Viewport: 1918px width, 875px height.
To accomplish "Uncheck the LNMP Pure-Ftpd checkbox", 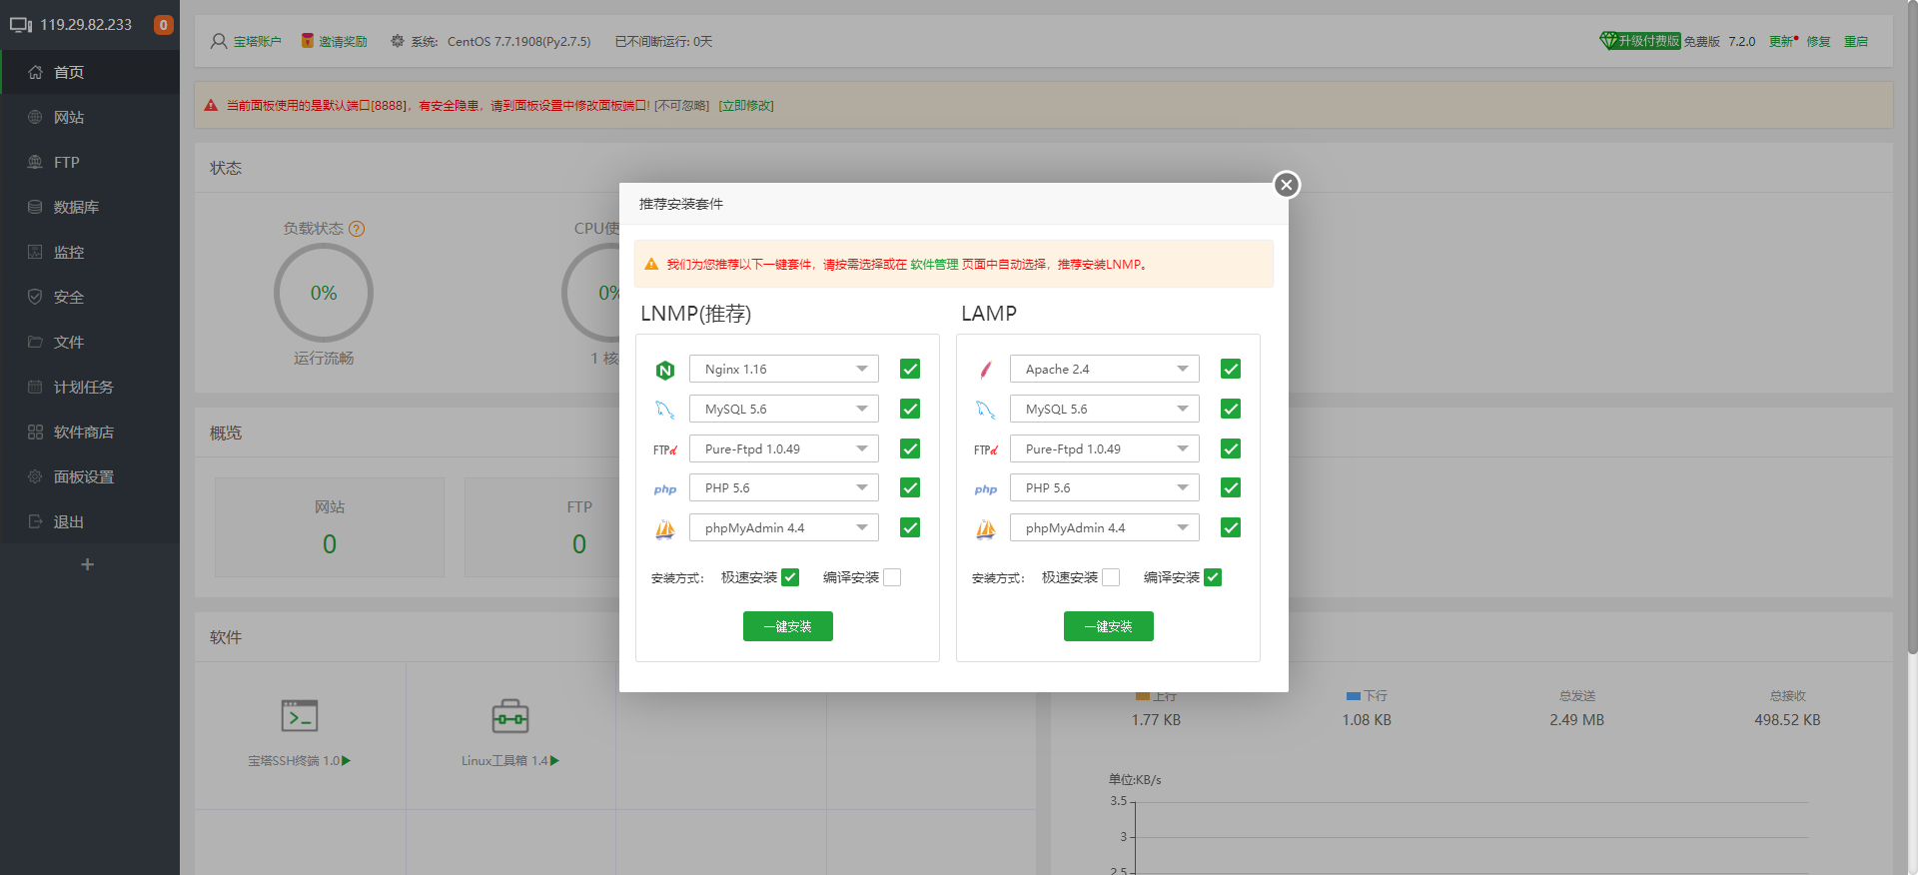I will coord(910,448).
